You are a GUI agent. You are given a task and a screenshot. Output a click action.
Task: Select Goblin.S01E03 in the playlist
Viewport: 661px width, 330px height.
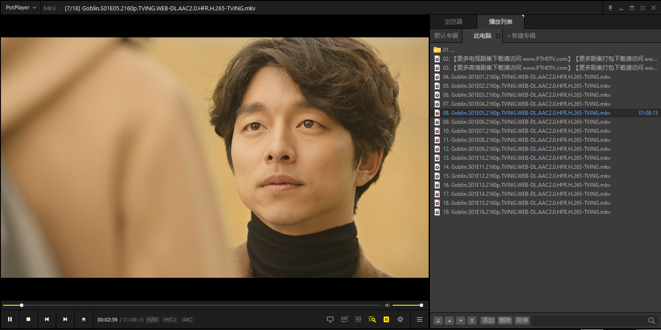coord(545,95)
